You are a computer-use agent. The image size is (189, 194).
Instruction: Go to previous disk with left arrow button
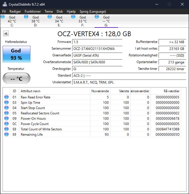coord(6,33)
